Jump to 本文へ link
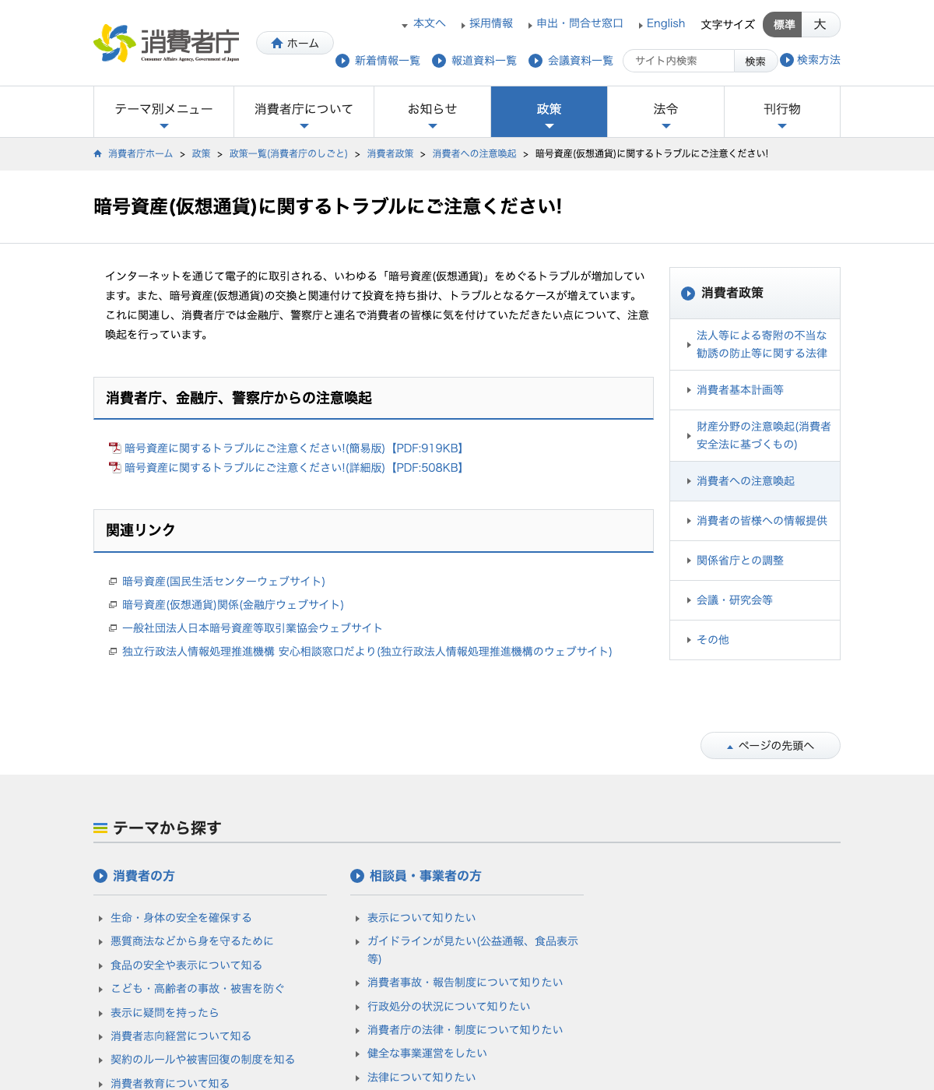 click(x=429, y=23)
